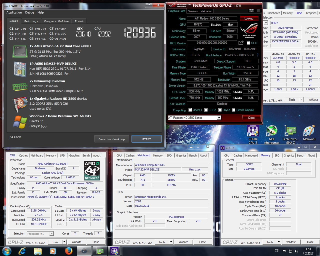Select the HWBOT Aquamark taskbar button
This screenshot has height=256, width=320.
(x=84, y=251)
